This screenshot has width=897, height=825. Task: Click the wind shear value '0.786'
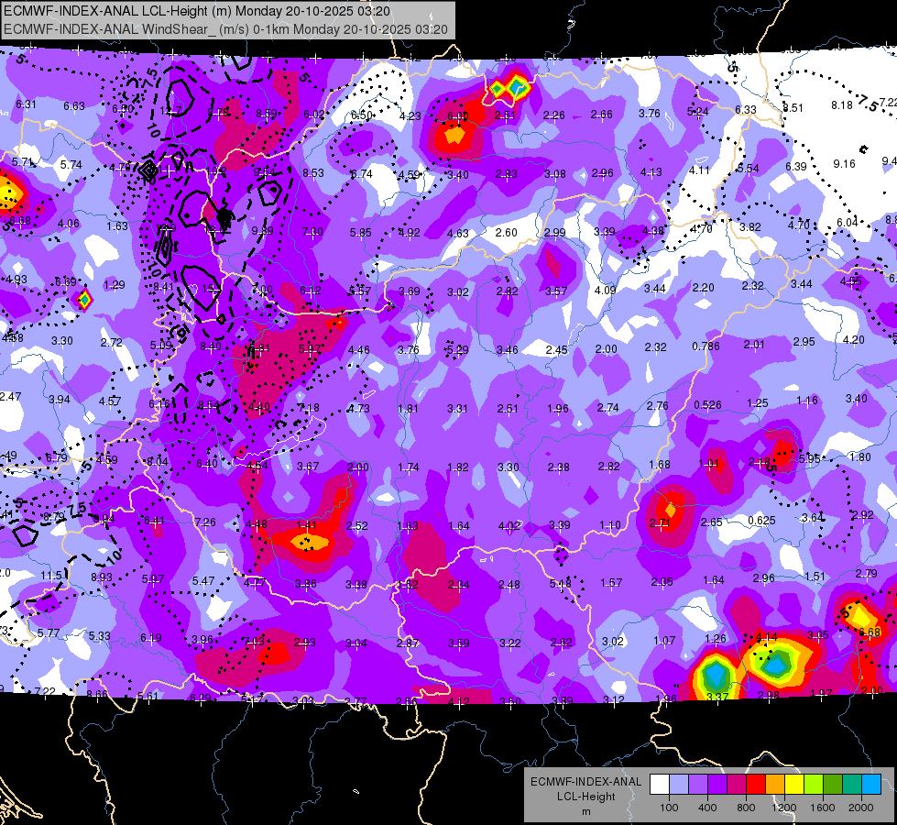coord(706,346)
